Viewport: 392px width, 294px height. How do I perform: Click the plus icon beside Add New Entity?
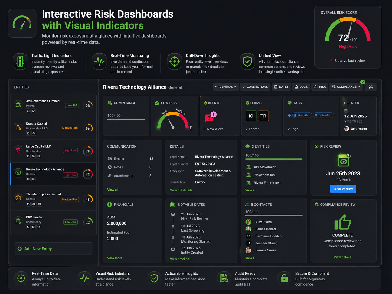click(19, 249)
